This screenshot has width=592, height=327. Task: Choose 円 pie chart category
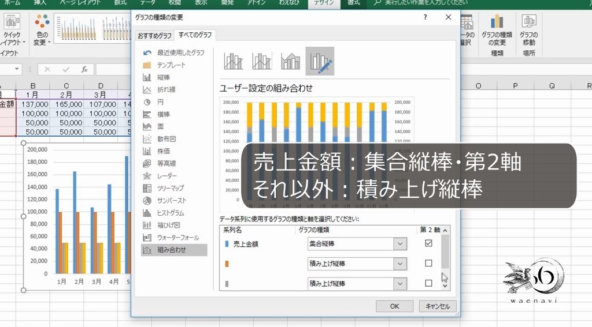(x=174, y=102)
